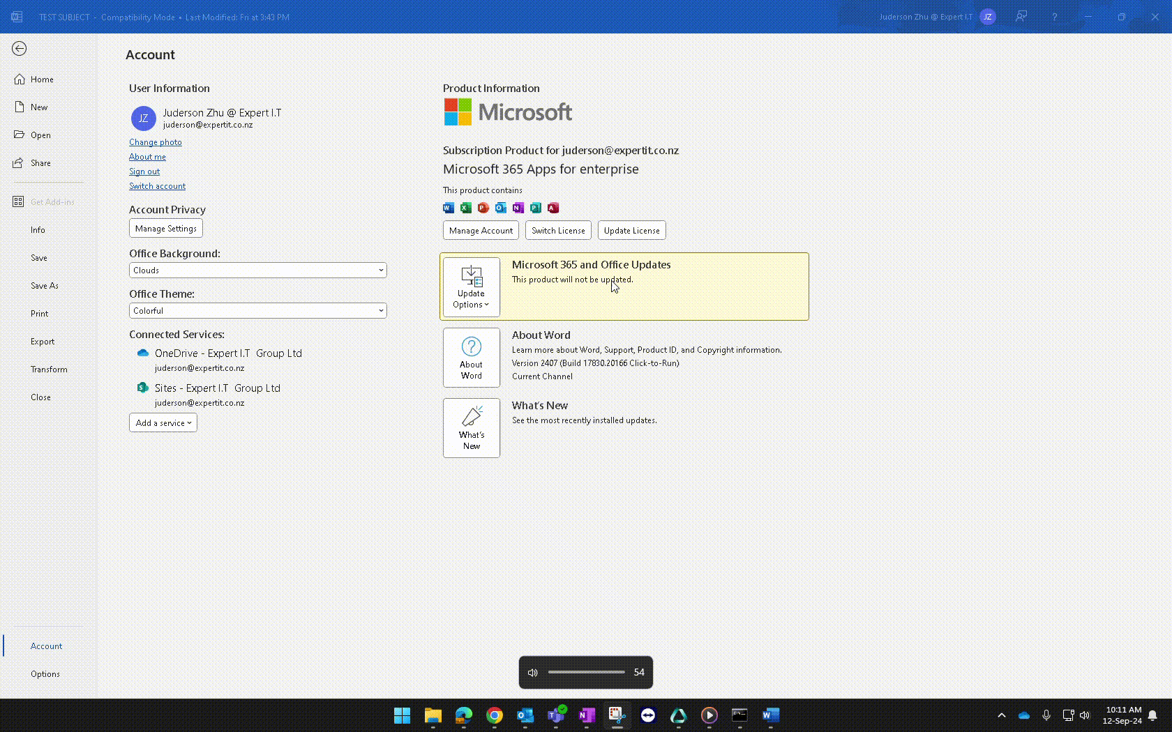
Task: Open the terminal from the taskbar
Action: [739, 715]
